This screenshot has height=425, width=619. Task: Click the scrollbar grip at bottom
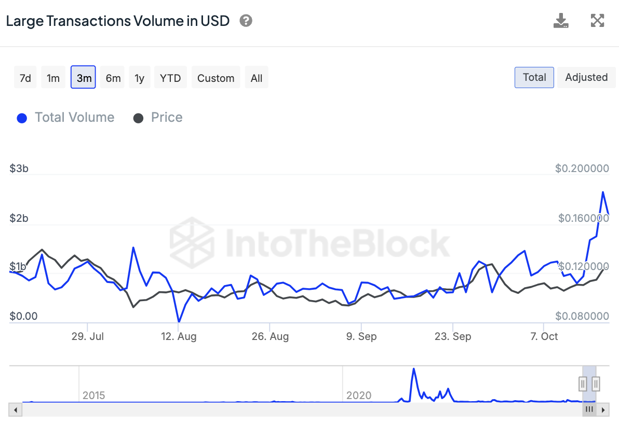(x=589, y=410)
